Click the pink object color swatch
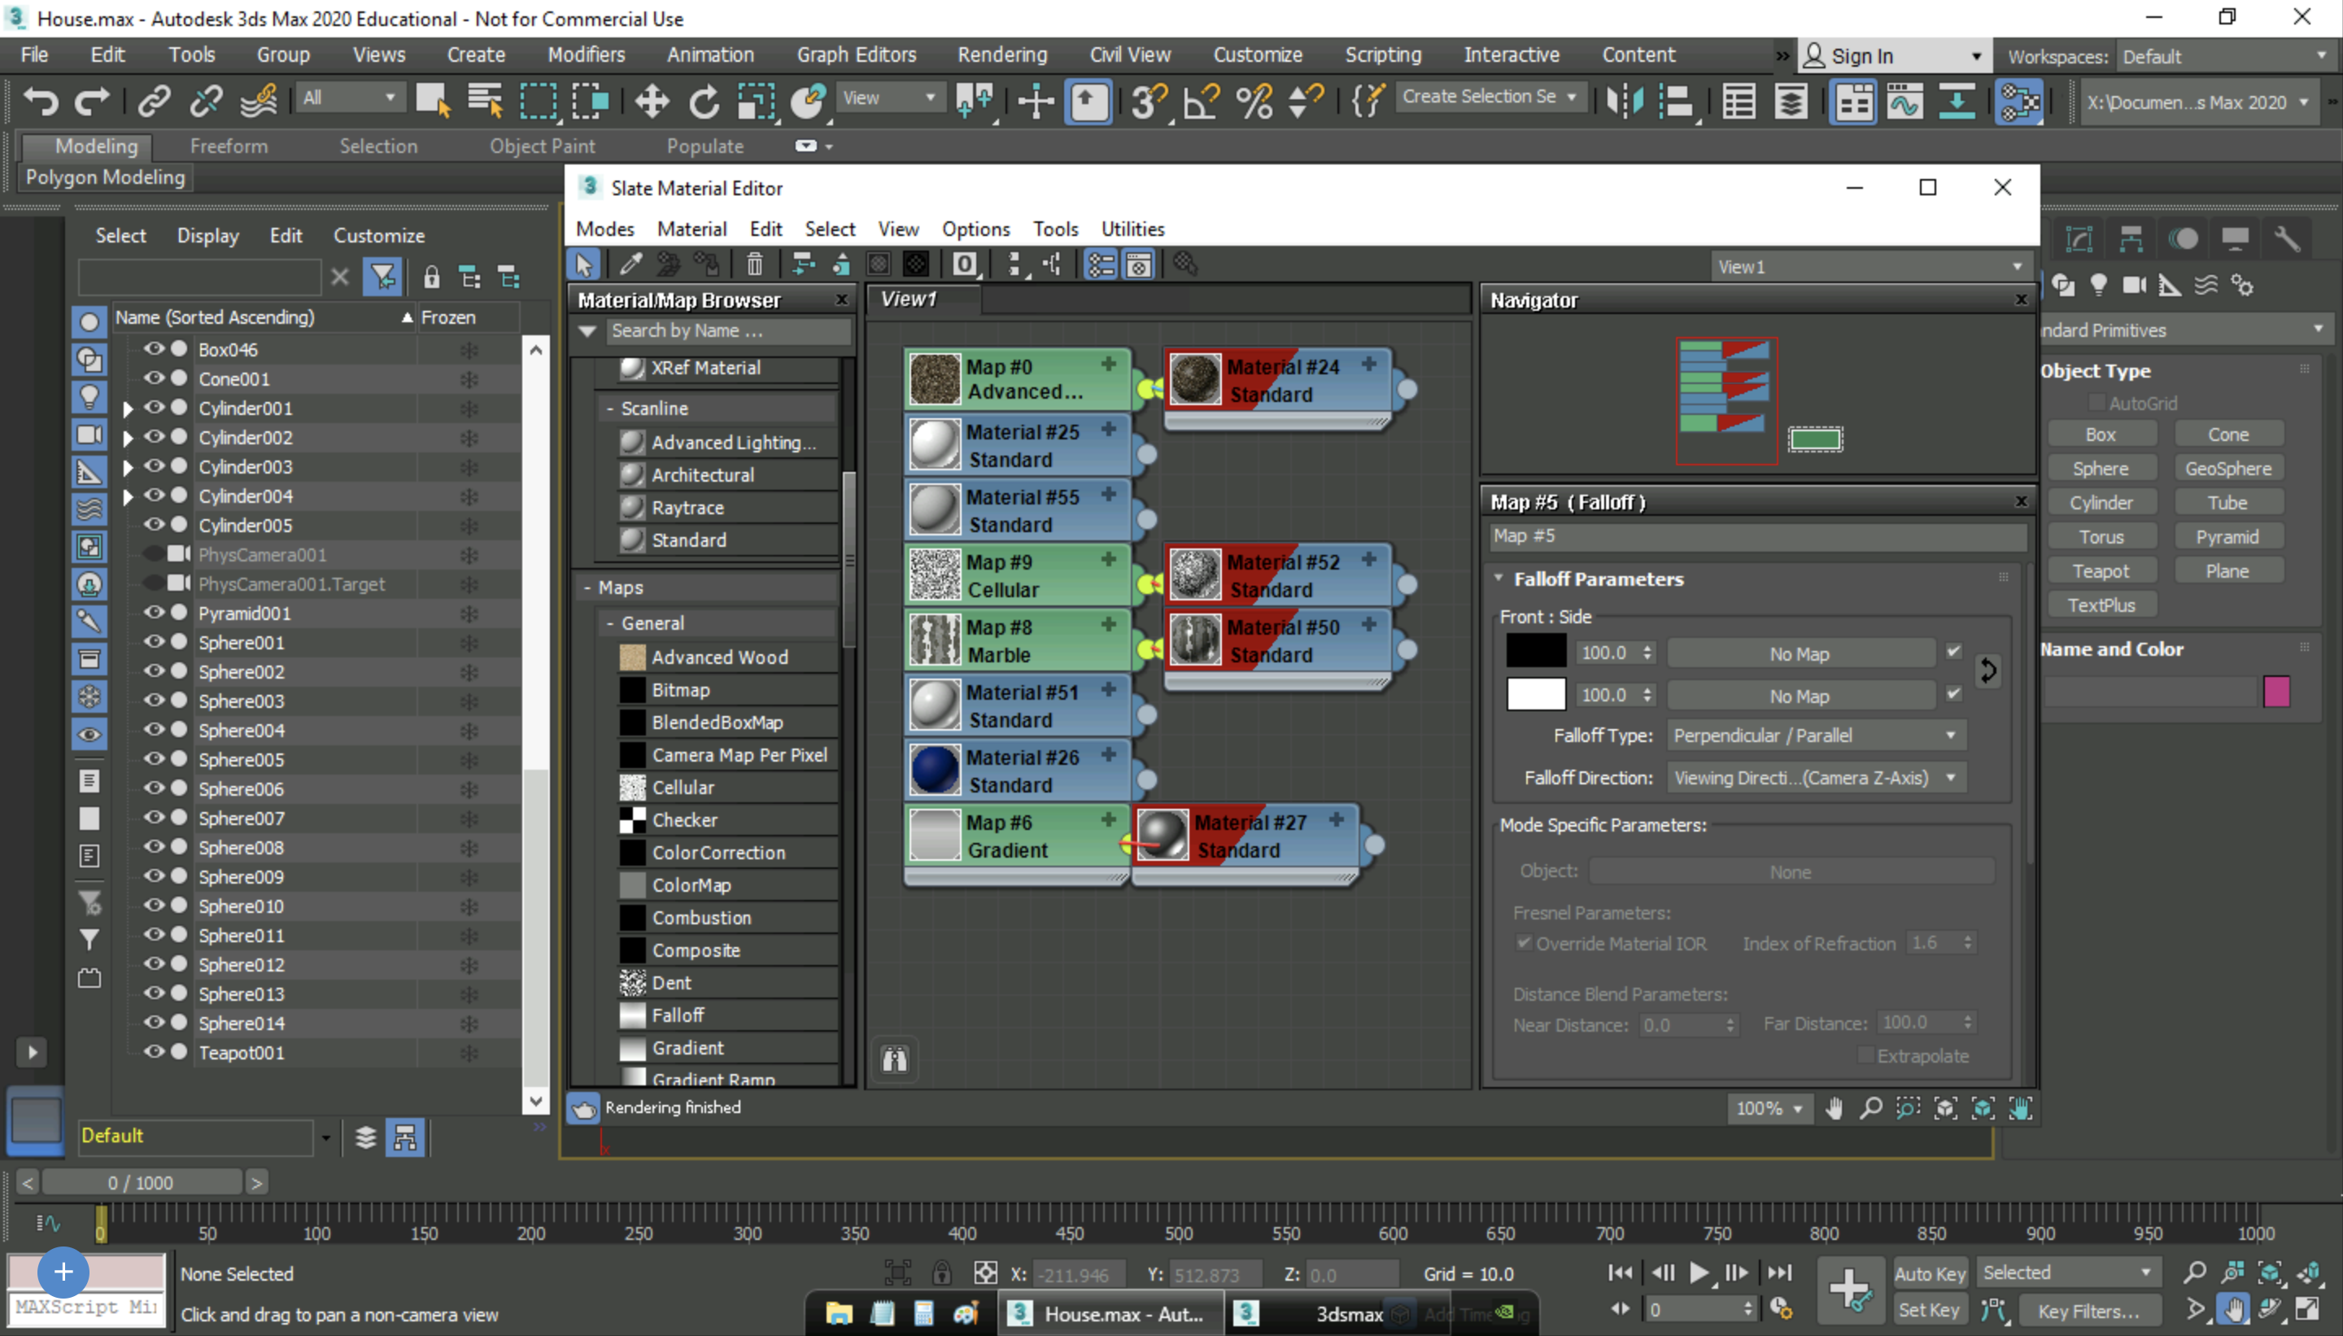Screen dimensions: 2343x1336 tap(2276, 691)
